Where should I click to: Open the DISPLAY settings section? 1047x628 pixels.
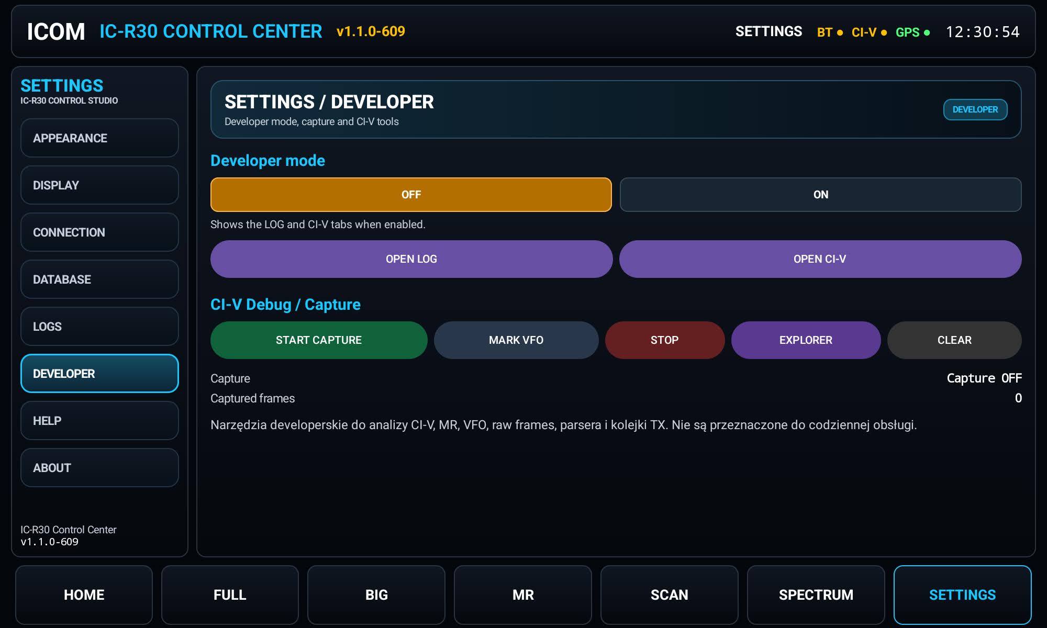99,185
